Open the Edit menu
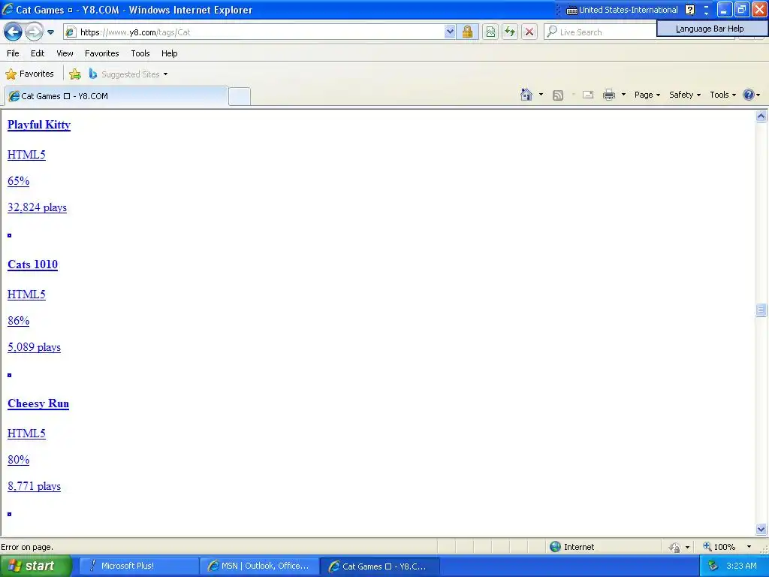This screenshot has height=577, width=769. tap(38, 53)
